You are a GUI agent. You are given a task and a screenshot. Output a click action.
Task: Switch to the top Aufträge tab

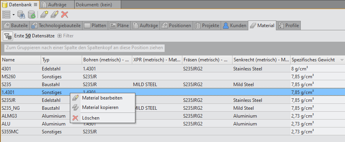[x=57, y=5]
